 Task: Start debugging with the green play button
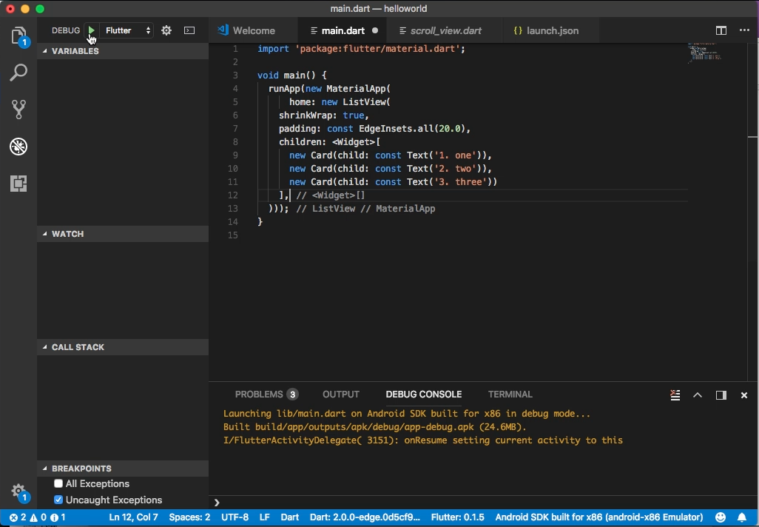[91, 30]
